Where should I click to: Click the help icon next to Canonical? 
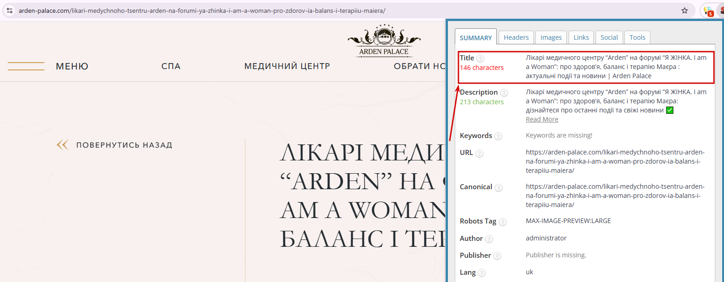pos(499,188)
